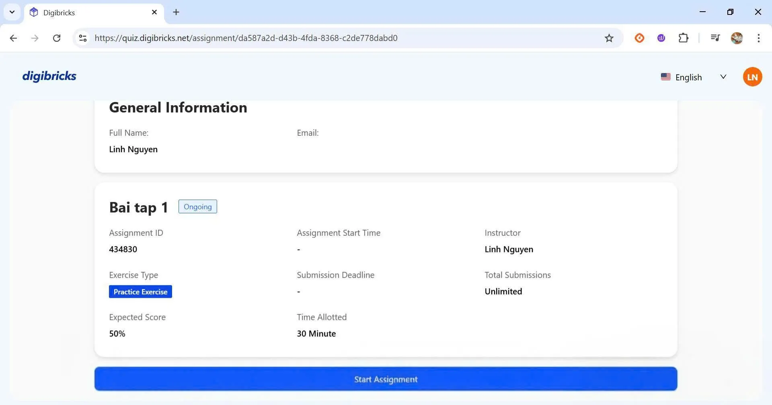
Task: Open the Chrome three-dot menu
Action: click(x=758, y=38)
